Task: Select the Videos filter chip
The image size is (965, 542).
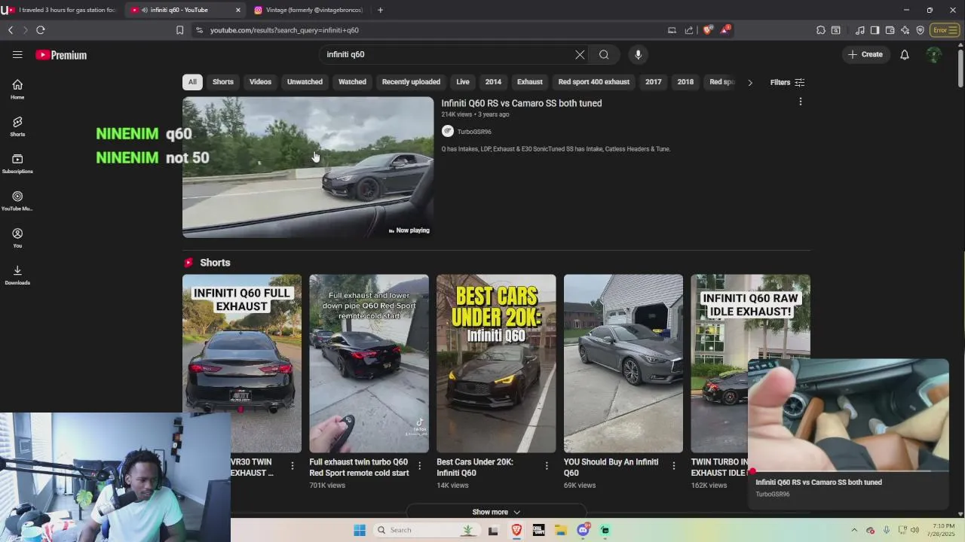Action: (x=260, y=82)
